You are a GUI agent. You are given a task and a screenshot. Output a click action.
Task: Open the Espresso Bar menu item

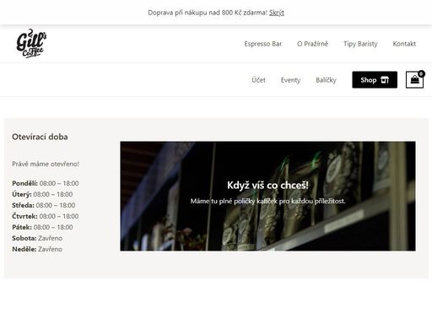263,44
